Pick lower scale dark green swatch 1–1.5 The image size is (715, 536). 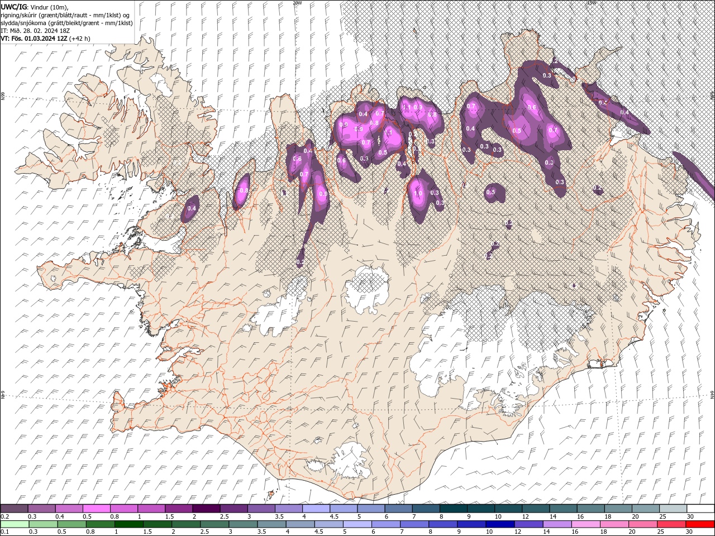pos(129,524)
